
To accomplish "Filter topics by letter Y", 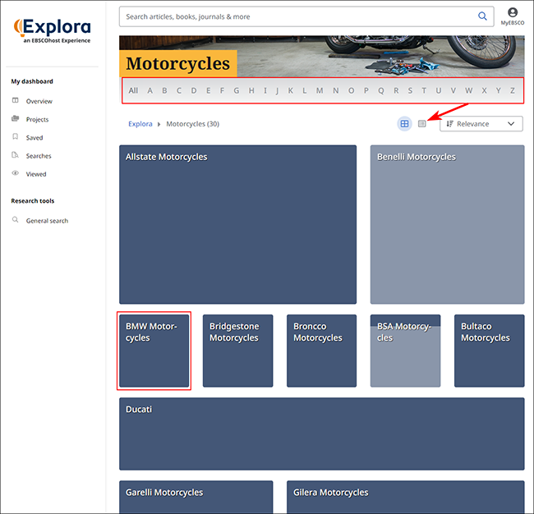I will tap(498, 90).
